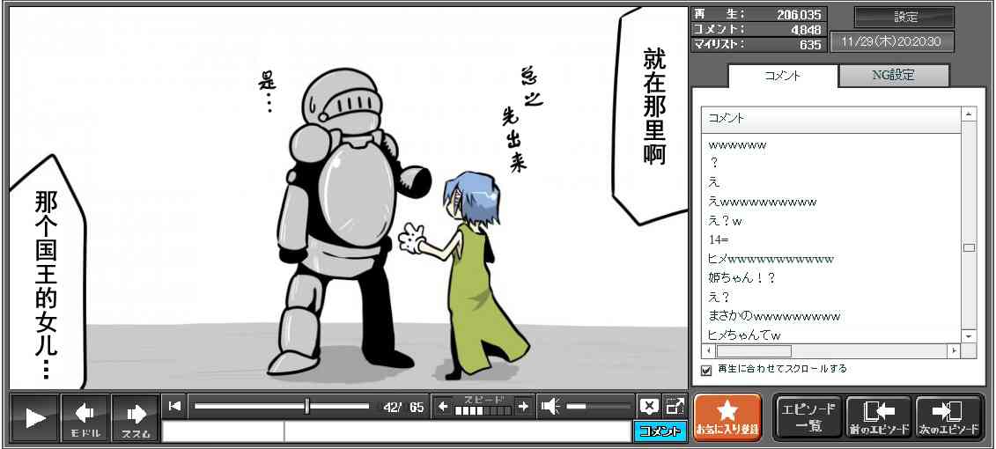Click the ススム forward arrow icon
Viewport: 996px width, 449px height.
coord(136,417)
